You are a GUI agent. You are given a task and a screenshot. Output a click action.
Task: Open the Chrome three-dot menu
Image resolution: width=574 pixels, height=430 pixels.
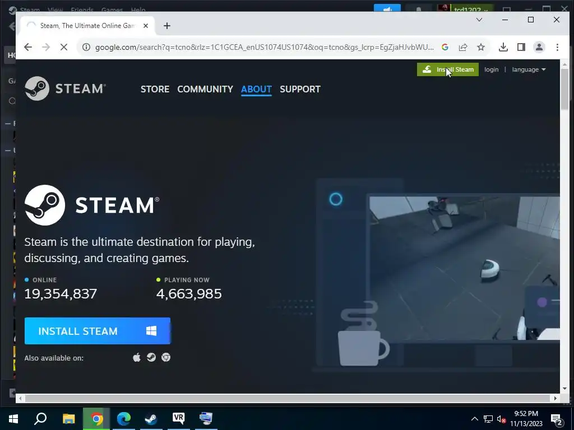click(x=557, y=47)
